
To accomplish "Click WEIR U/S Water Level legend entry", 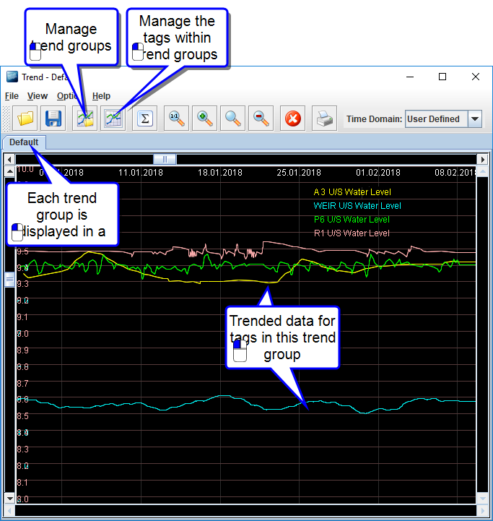I will [357, 206].
